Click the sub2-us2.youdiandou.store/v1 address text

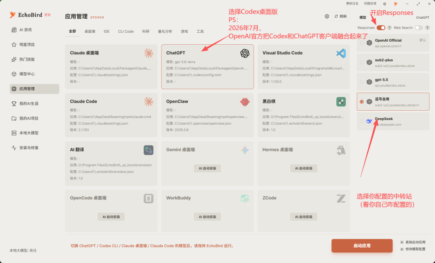[x=397, y=105]
